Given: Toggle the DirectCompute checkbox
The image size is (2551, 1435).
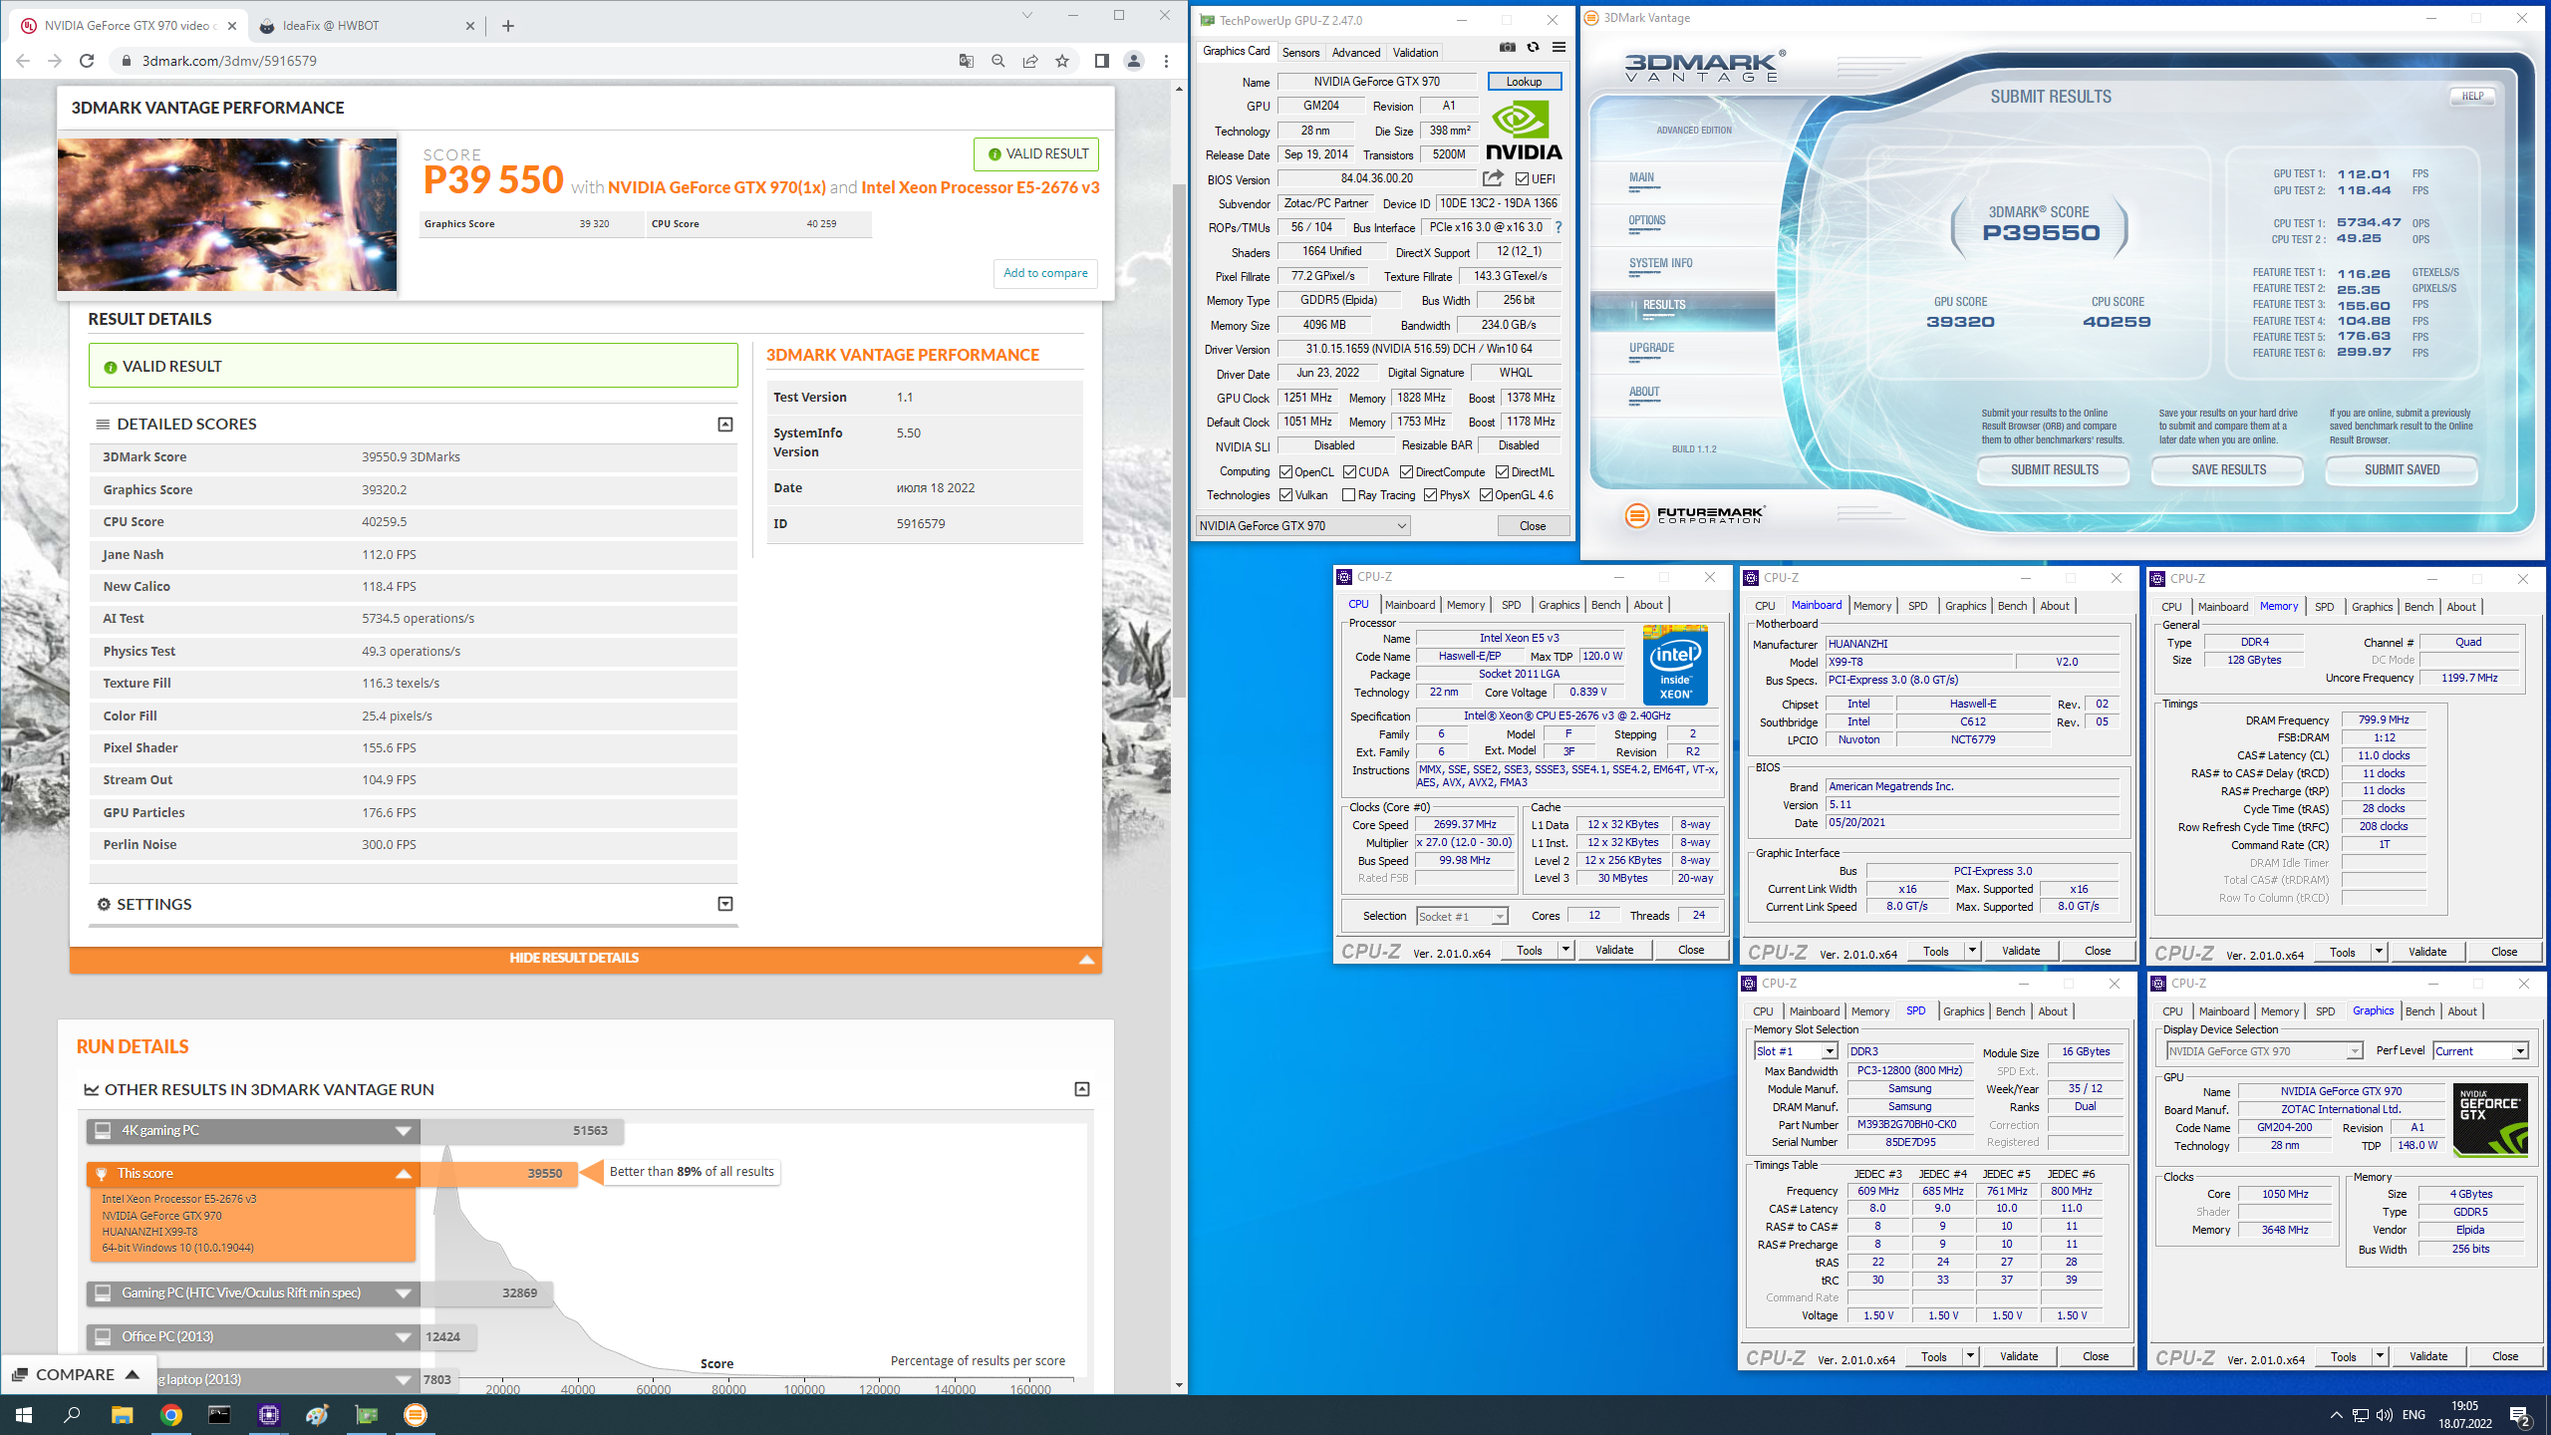Looking at the screenshot, I should 1406,472.
